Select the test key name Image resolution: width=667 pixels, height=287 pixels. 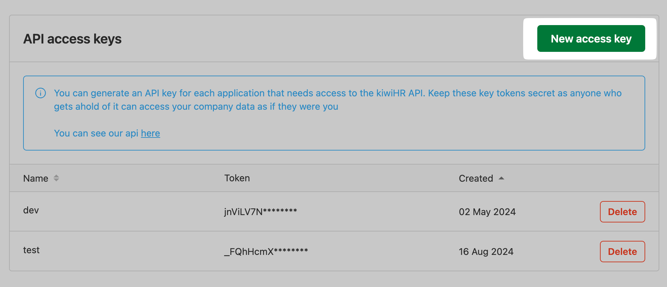tap(32, 250)
